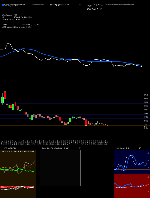Click the 'CL: 74.30' closing price text

tap(55, 5)
